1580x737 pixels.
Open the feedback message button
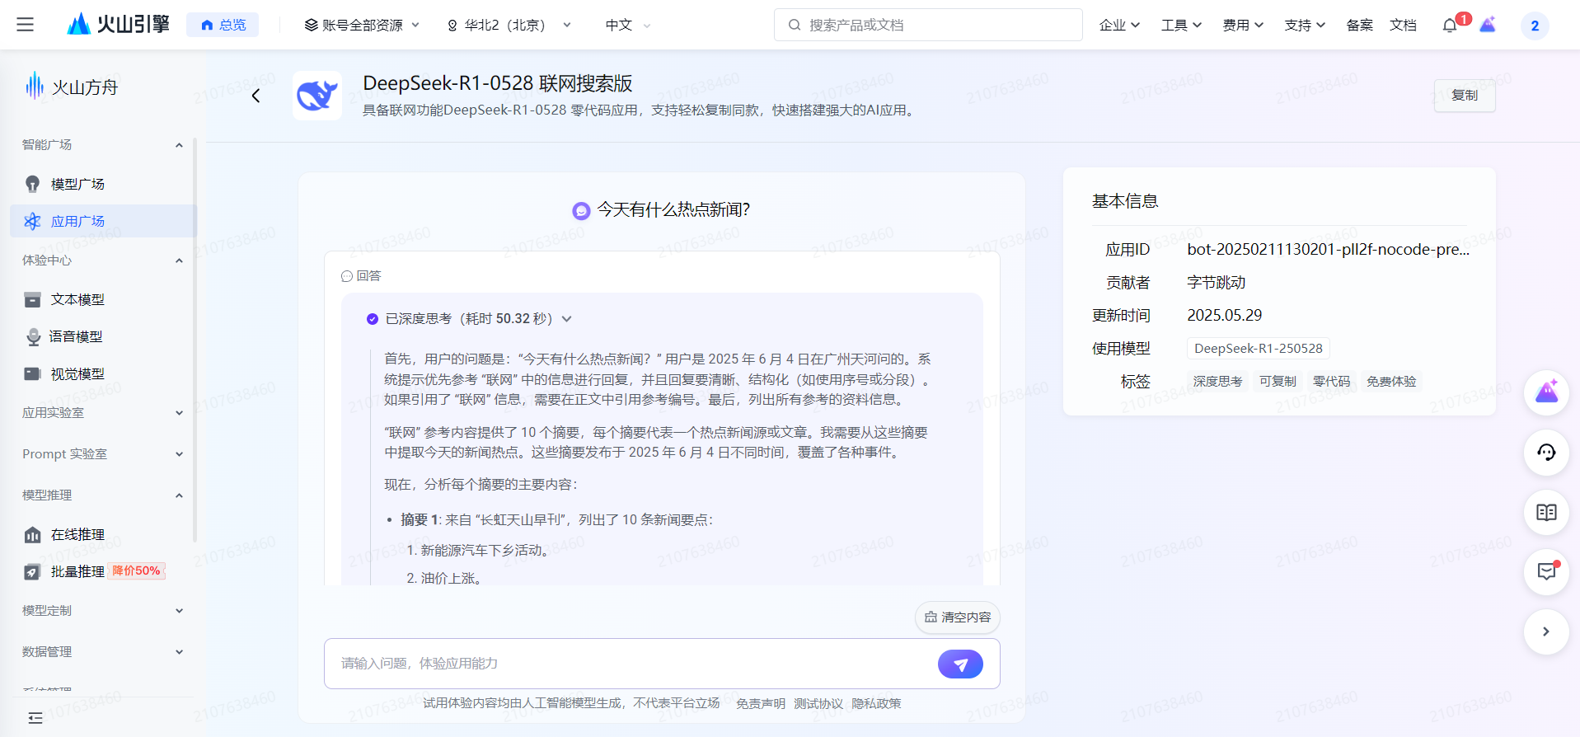(1546, 571)
